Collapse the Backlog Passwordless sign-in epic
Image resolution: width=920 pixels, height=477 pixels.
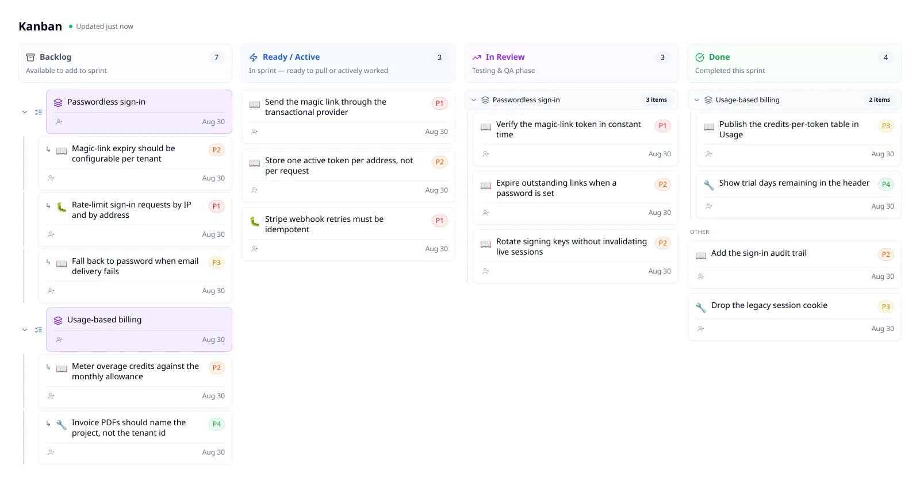(x=25, y=112)
